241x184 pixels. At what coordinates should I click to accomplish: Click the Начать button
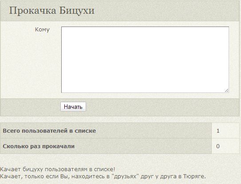click(73, 107)
